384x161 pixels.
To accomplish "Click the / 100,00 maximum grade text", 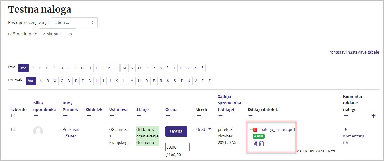I will [x=173, y=154].
